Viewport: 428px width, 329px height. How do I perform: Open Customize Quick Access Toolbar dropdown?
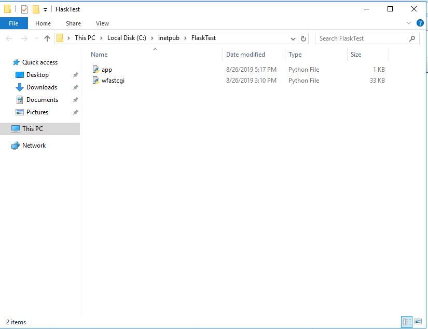pos(45,10)
